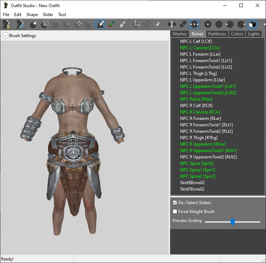This screenshot has width=266, height=263.
Task: Click the Pivot pin tool
Action: click(x=147, y=24)
